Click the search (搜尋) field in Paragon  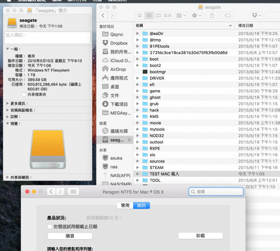[x=216, y=192]
